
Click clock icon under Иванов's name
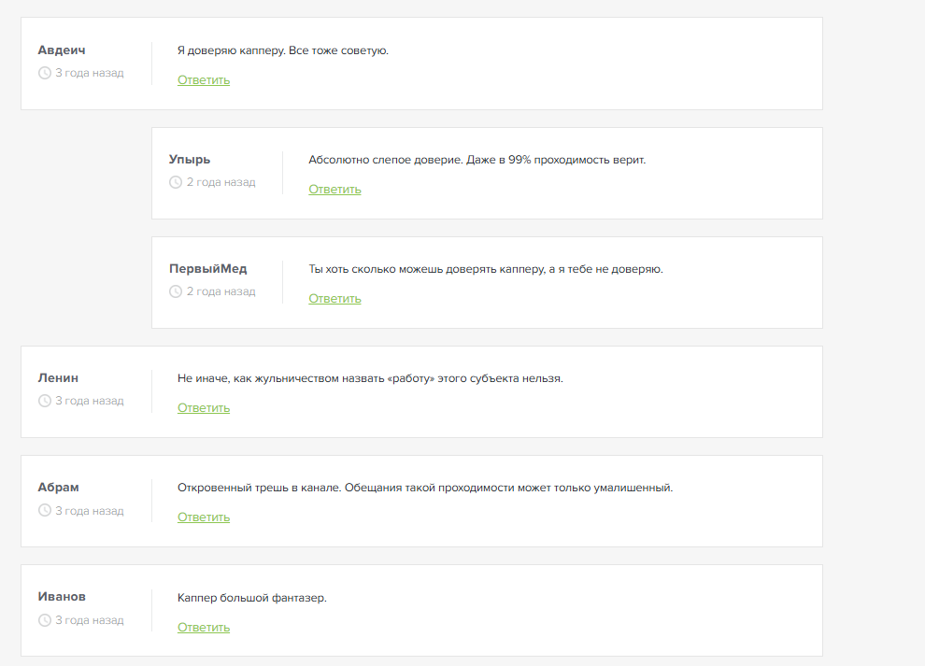click(44, 620)
